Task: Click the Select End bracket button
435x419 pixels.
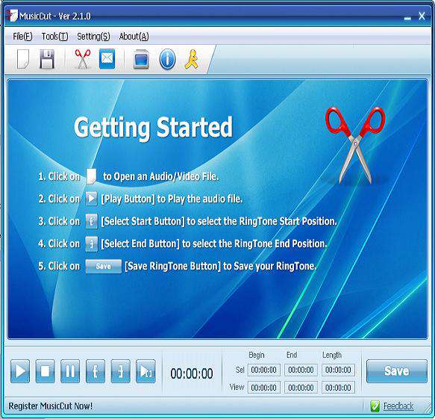Action: point(120,371)
